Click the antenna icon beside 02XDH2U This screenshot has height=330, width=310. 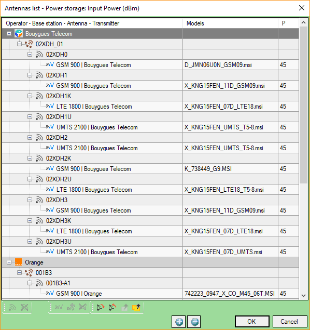pos(39,179)
